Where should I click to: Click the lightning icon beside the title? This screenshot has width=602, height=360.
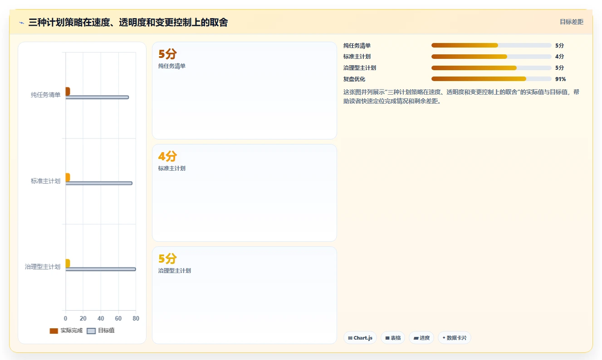pos(22,23)
